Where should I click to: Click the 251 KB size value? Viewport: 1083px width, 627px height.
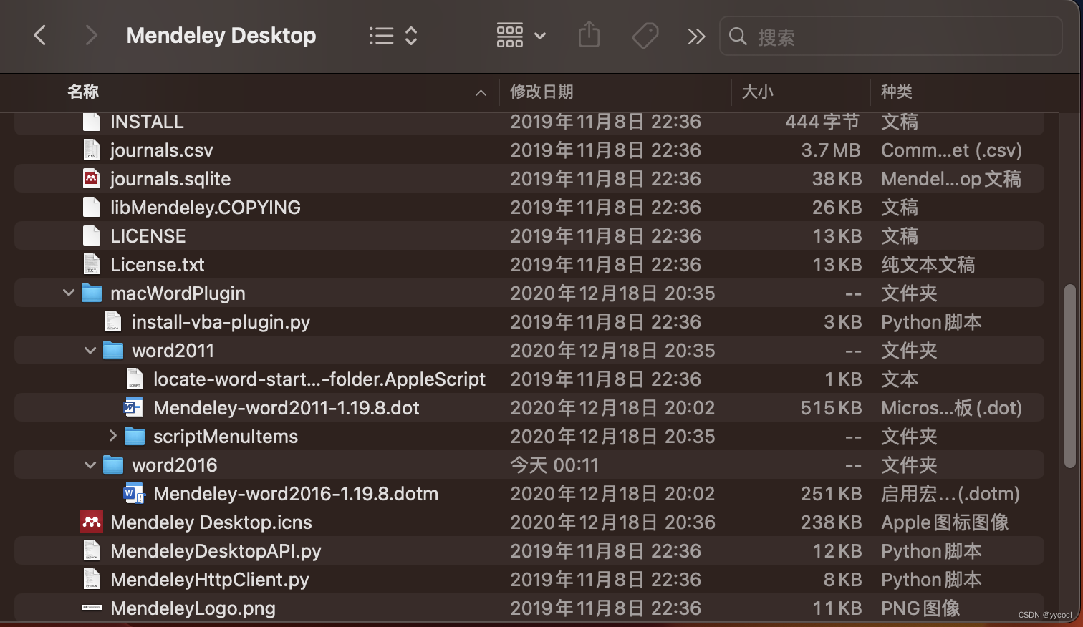pyautogui.click(x=831, y=494)
